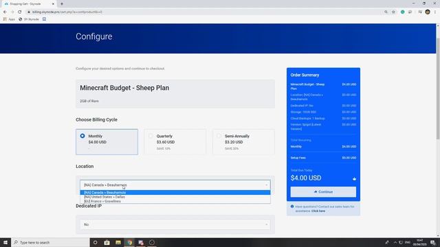Viewport: 440px width, 247px height.
Task: Open a new browser tab with plus
Action: (62, 4)
